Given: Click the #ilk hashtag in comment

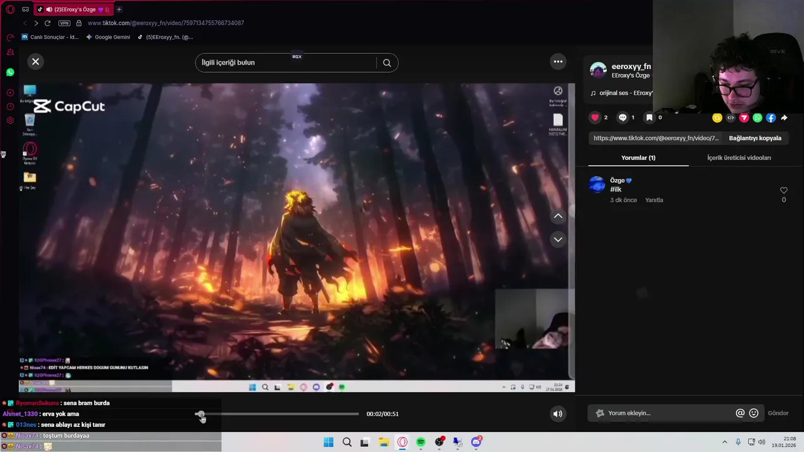Looking at the screenshot, I should [x=616, y=190].
